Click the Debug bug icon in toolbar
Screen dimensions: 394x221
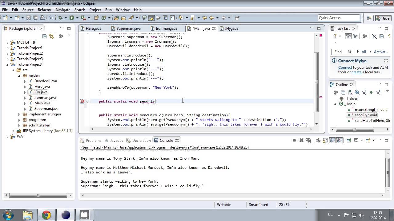click(60, 18)
